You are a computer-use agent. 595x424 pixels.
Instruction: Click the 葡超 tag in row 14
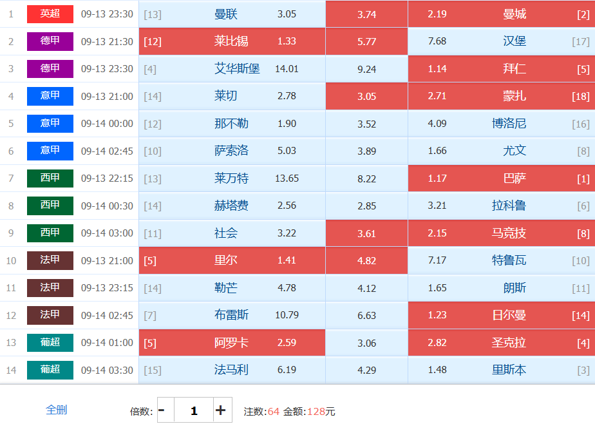pyautogui.click(x=50, y=370)
